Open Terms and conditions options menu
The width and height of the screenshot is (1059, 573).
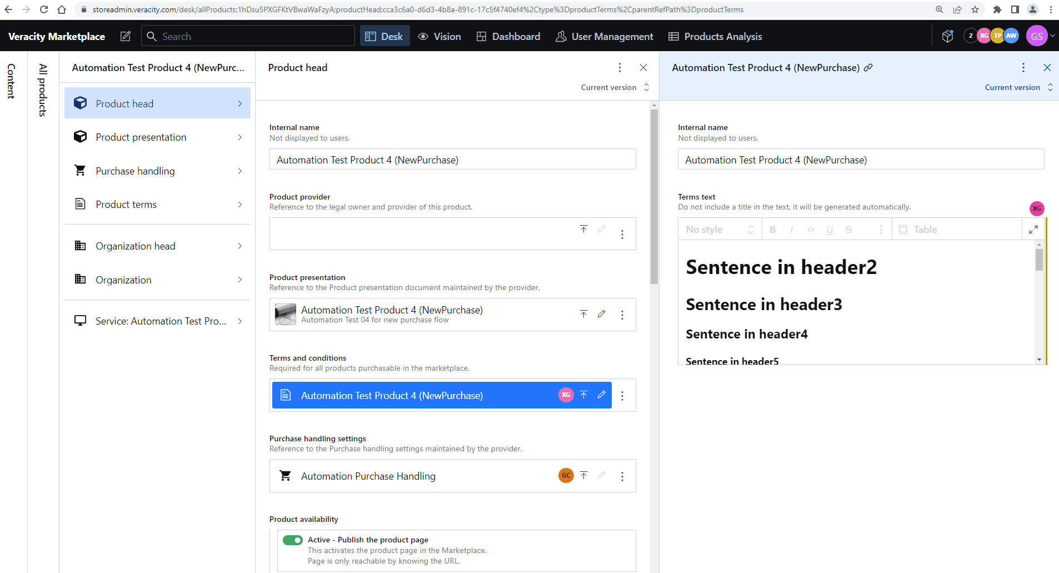(622, 396)
